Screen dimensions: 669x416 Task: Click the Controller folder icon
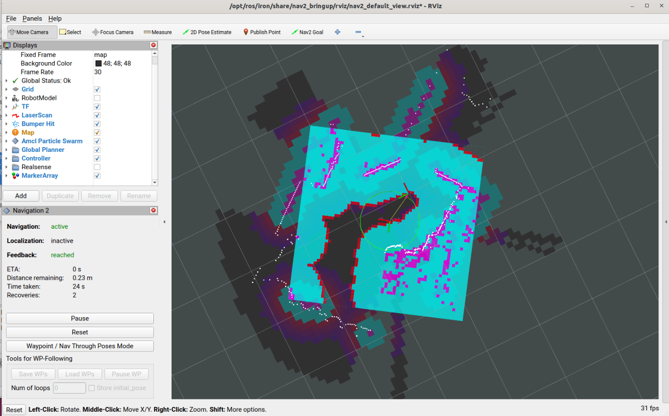[x=15, y=158]
